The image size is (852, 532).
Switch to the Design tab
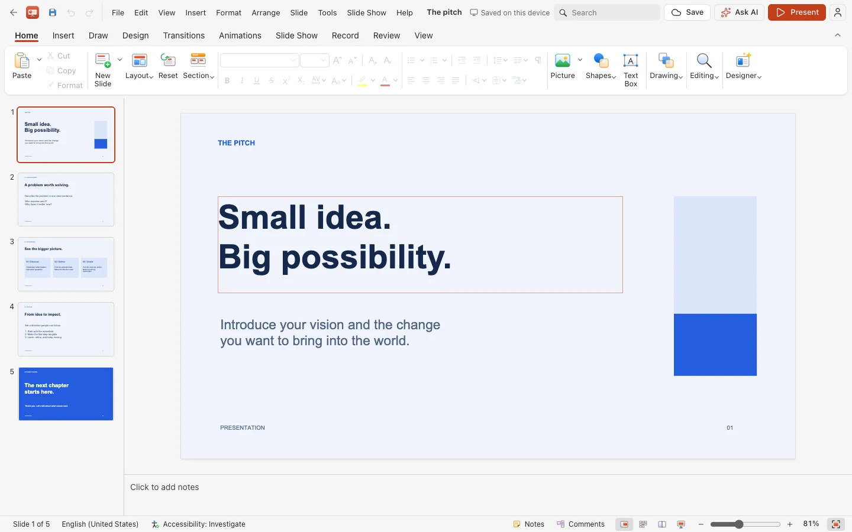[x=135, y=35]
